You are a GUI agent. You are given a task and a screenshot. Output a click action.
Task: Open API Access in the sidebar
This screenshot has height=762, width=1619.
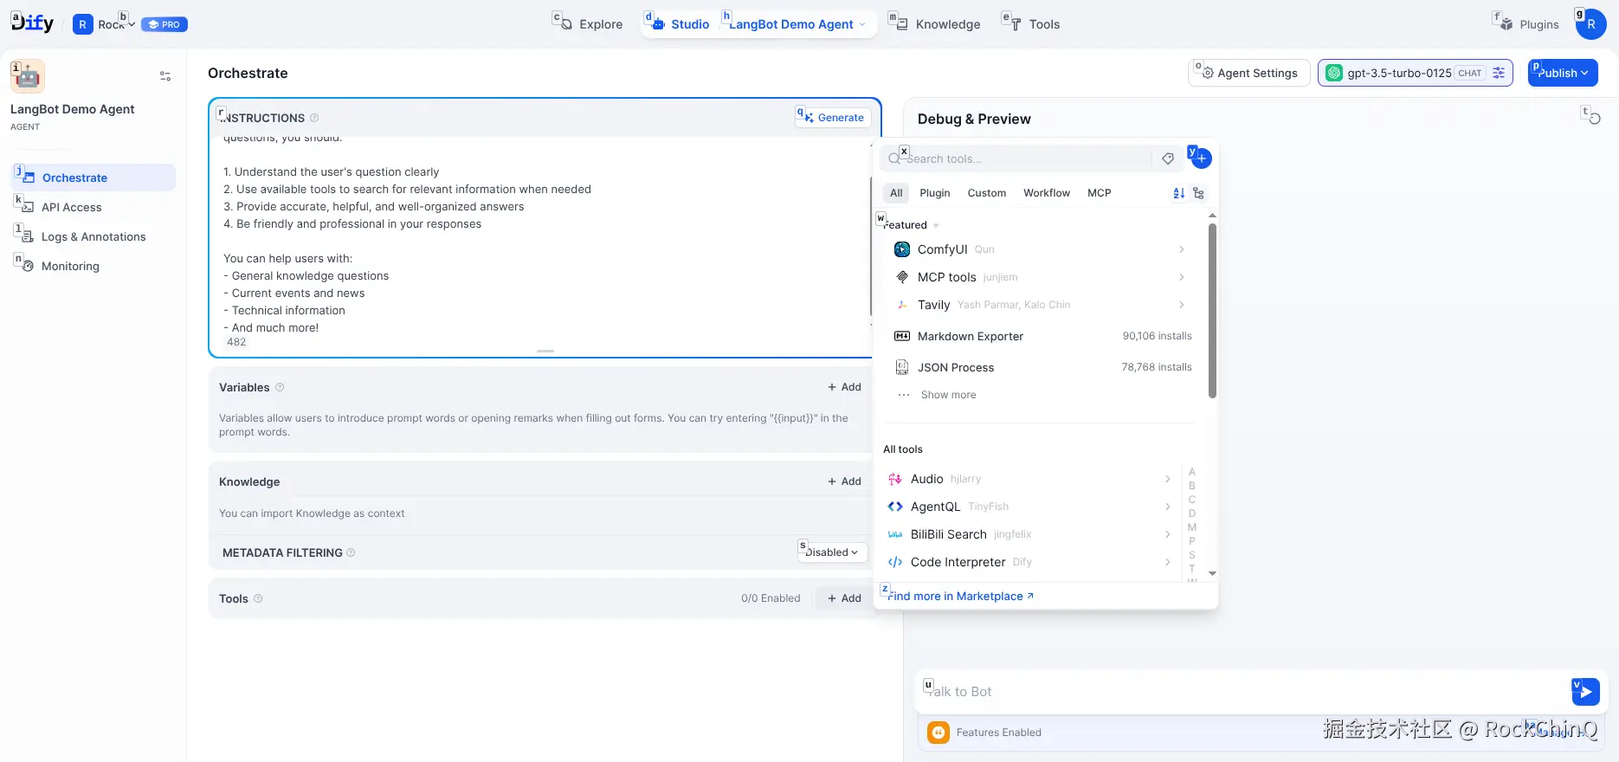pyautogui.click(x=72, y=207)
